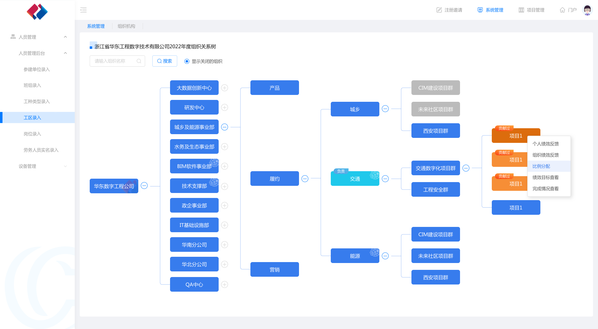Screen dimensions: 598x329
Task: Collapse the 能源 node branch
Action: 385,256
